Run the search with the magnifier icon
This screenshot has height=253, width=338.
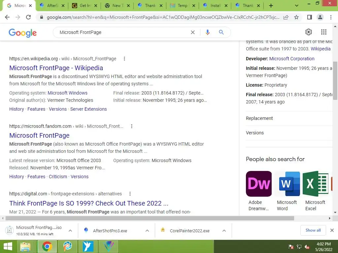(221, 32)
